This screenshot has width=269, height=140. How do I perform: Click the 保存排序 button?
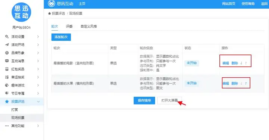tap(144, 100)
